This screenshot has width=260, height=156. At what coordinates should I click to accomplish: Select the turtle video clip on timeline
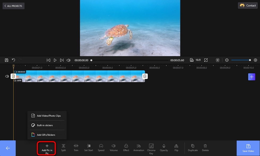79,76
